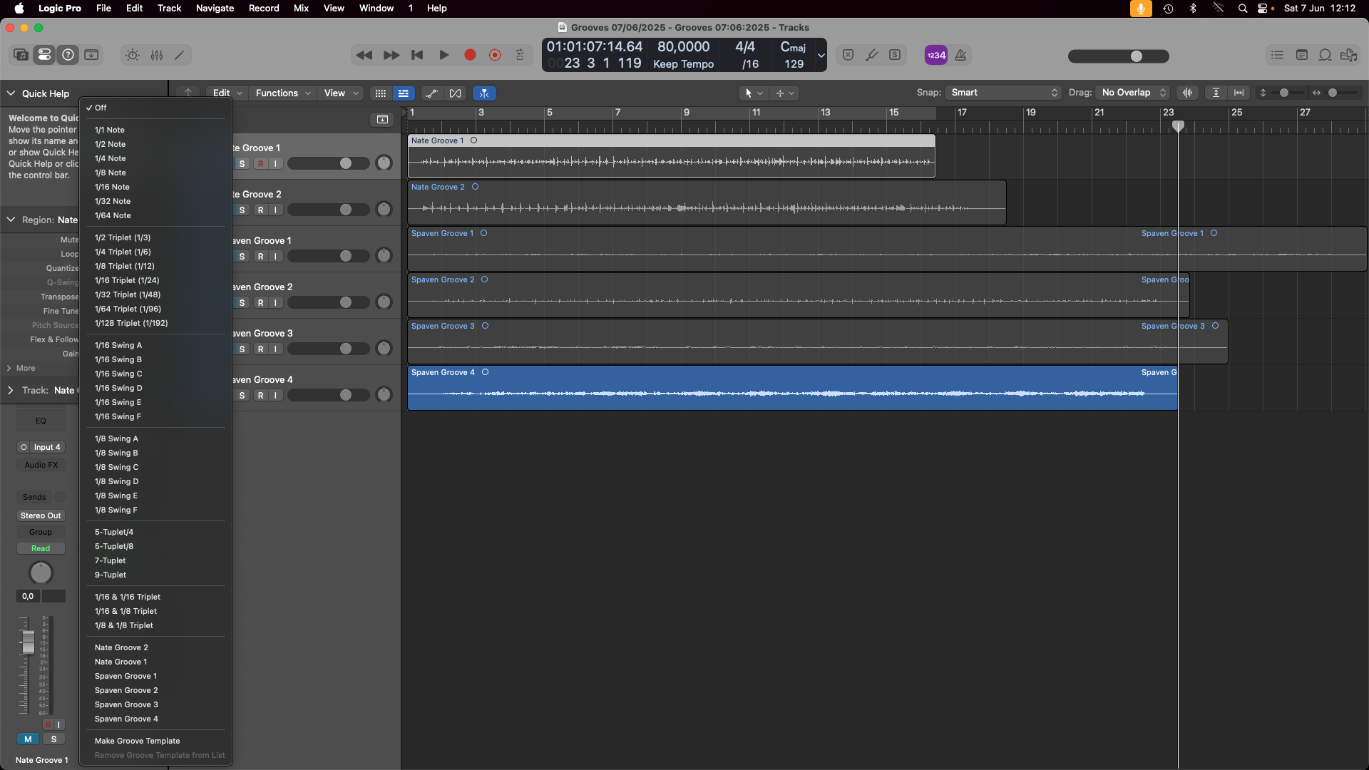1369x770 pixels.
Task: Toggle vertical auto zoom icon
Action: pos(1216,93)
